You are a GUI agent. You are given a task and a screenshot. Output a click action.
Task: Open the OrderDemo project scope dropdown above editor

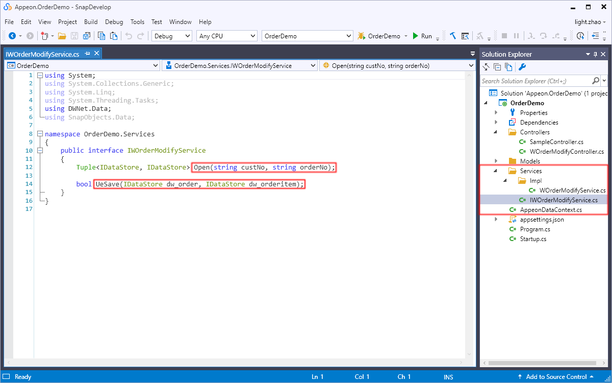82,65
